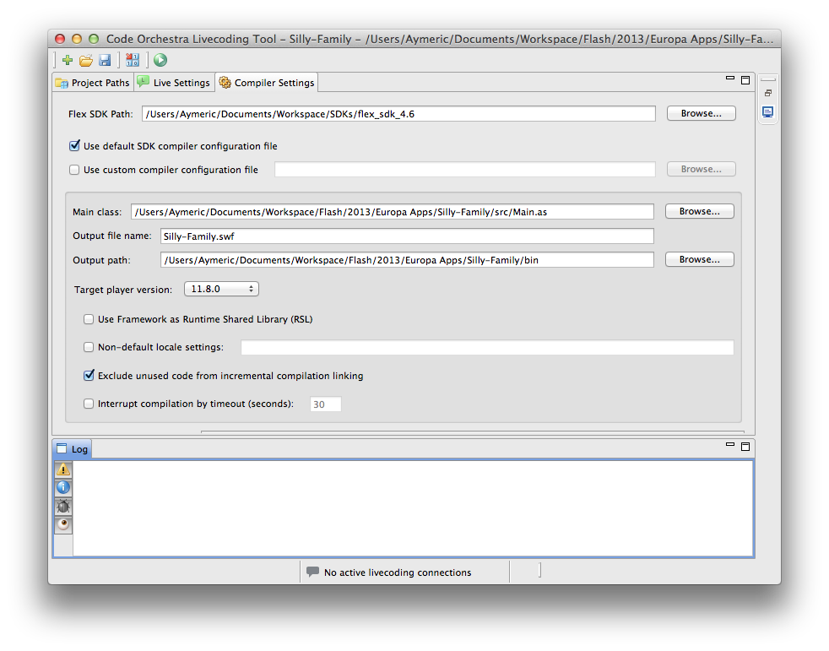Click the open project folder icon
The image size is (829, 651).
86,60
